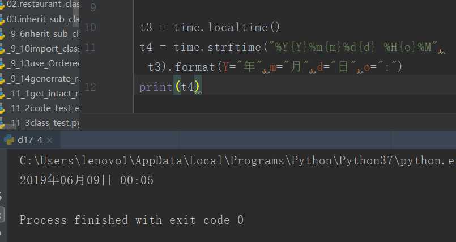Click the 2019年06月09日 00:05 output line
Image resolution: width=456 pixels, height=242 pixels.
[86, 180]
